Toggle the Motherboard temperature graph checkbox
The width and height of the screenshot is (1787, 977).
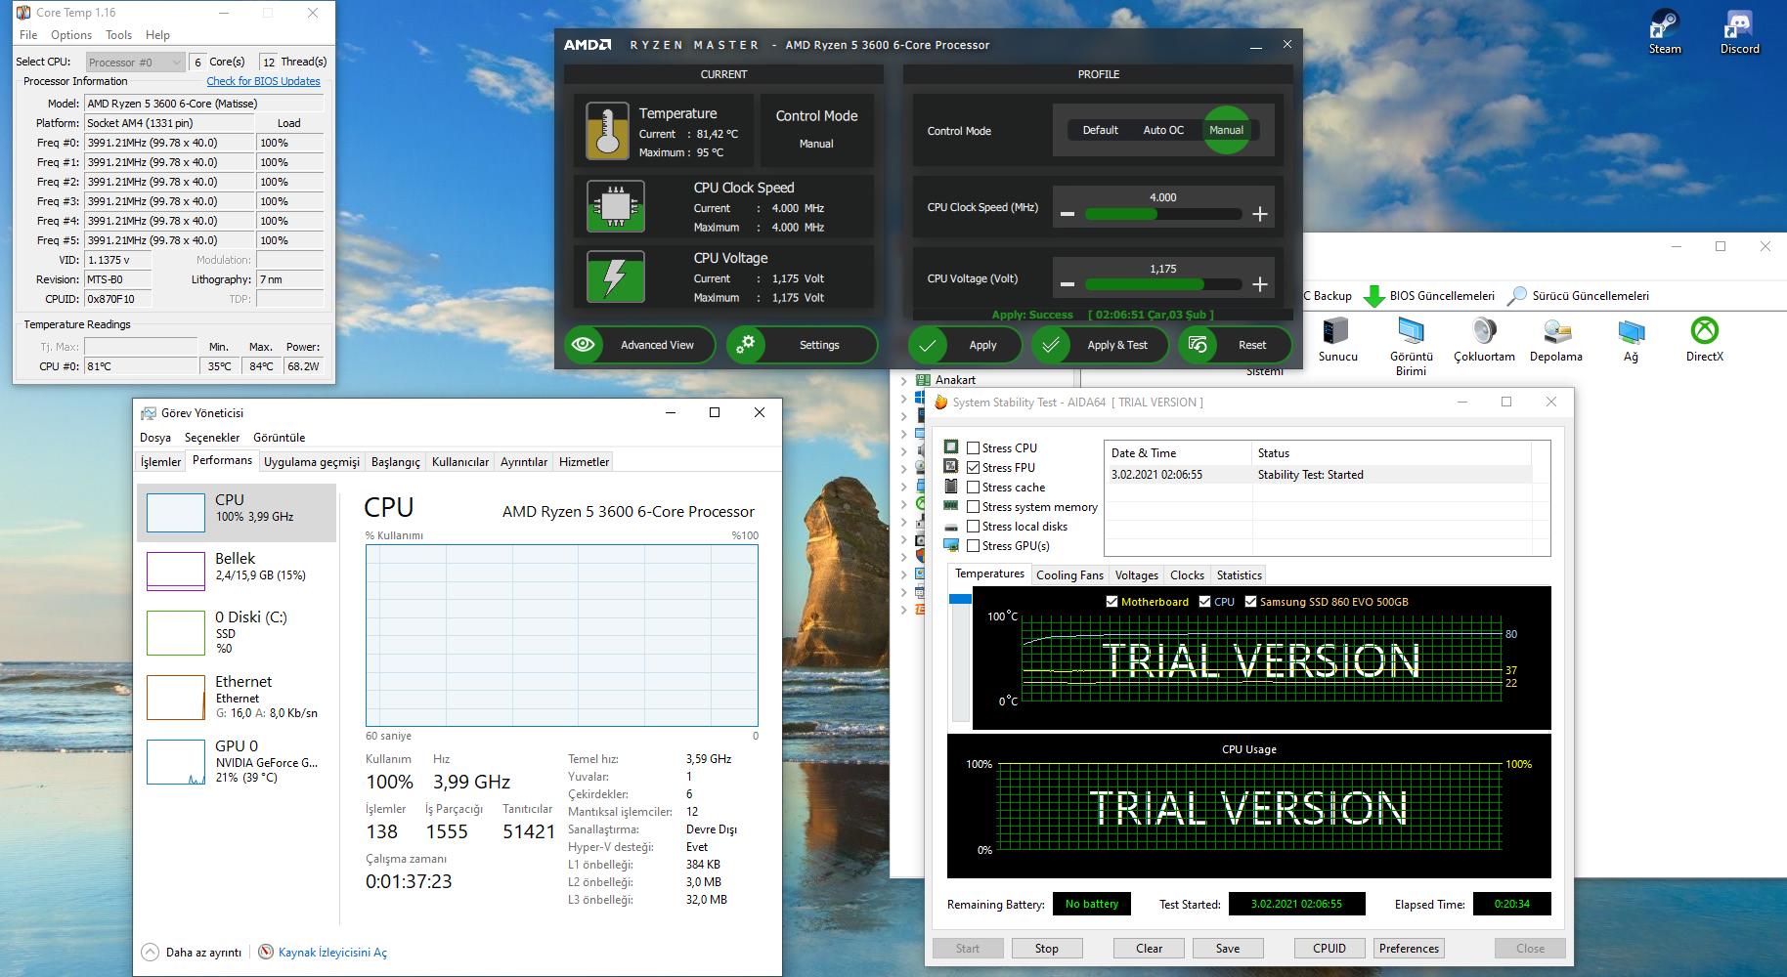[1111, 602]
